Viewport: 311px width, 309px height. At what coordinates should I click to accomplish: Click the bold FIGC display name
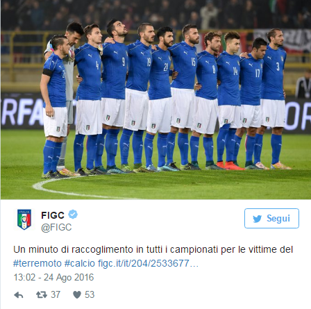point(53,215)
